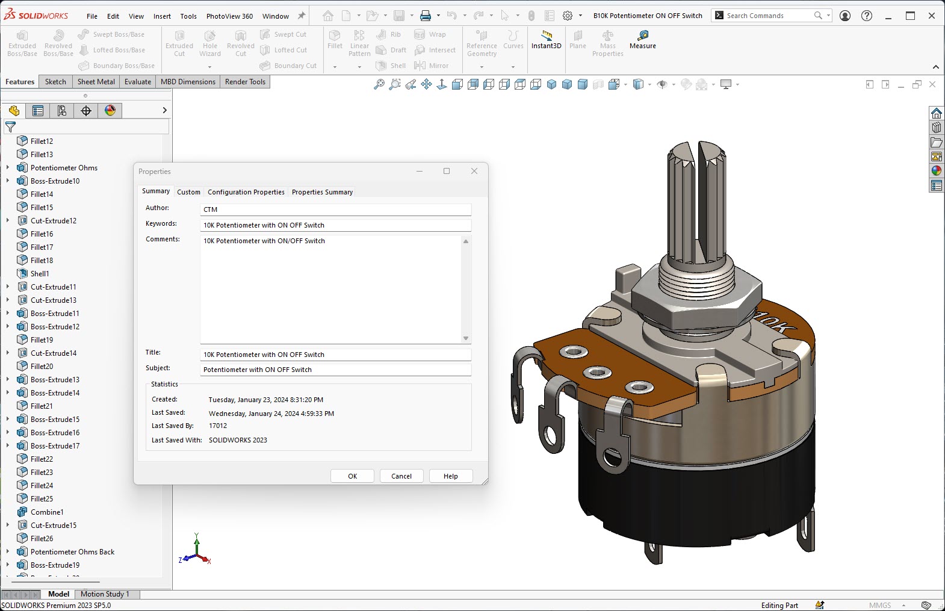Image resolution: width=945 pixels, height=611 pixels.
Task: Click the Print icon in the top toolbar
Action: pos(426,16)
